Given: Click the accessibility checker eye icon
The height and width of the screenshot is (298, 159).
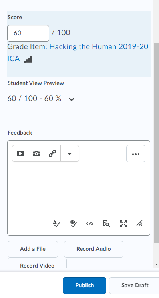Looking at the screenshot, I should click(x=73, y=224).
